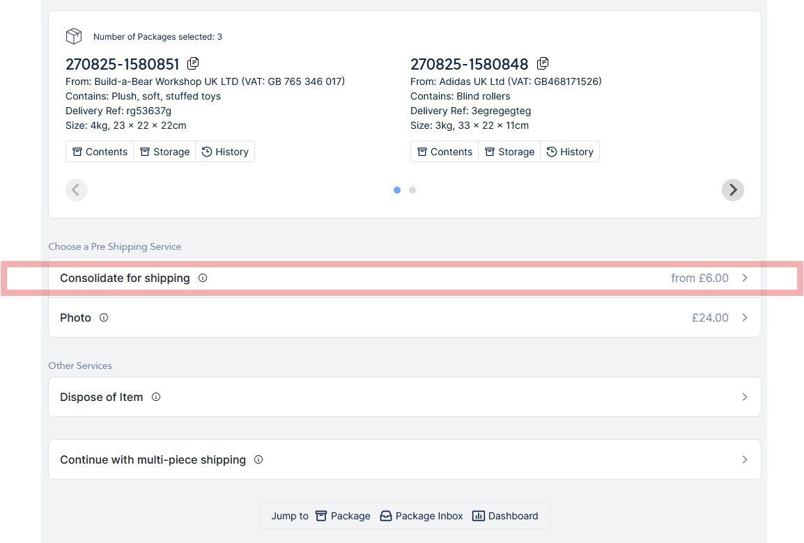
Task: Expand the Photo service chevron
Action: [x=744, y=317]
